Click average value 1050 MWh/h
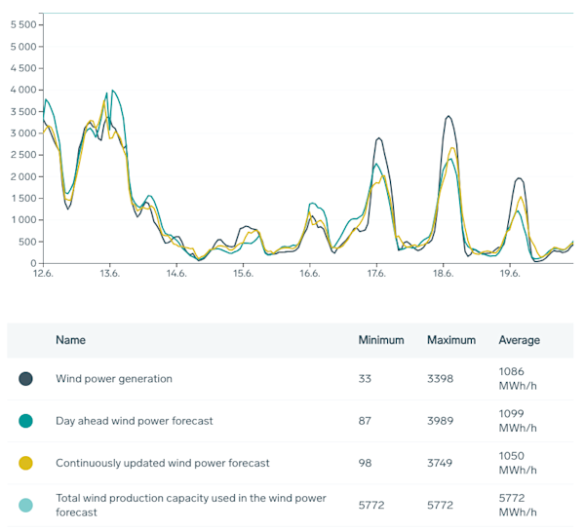The height and width of the screenshot is (531, 585). pos(518,463)
